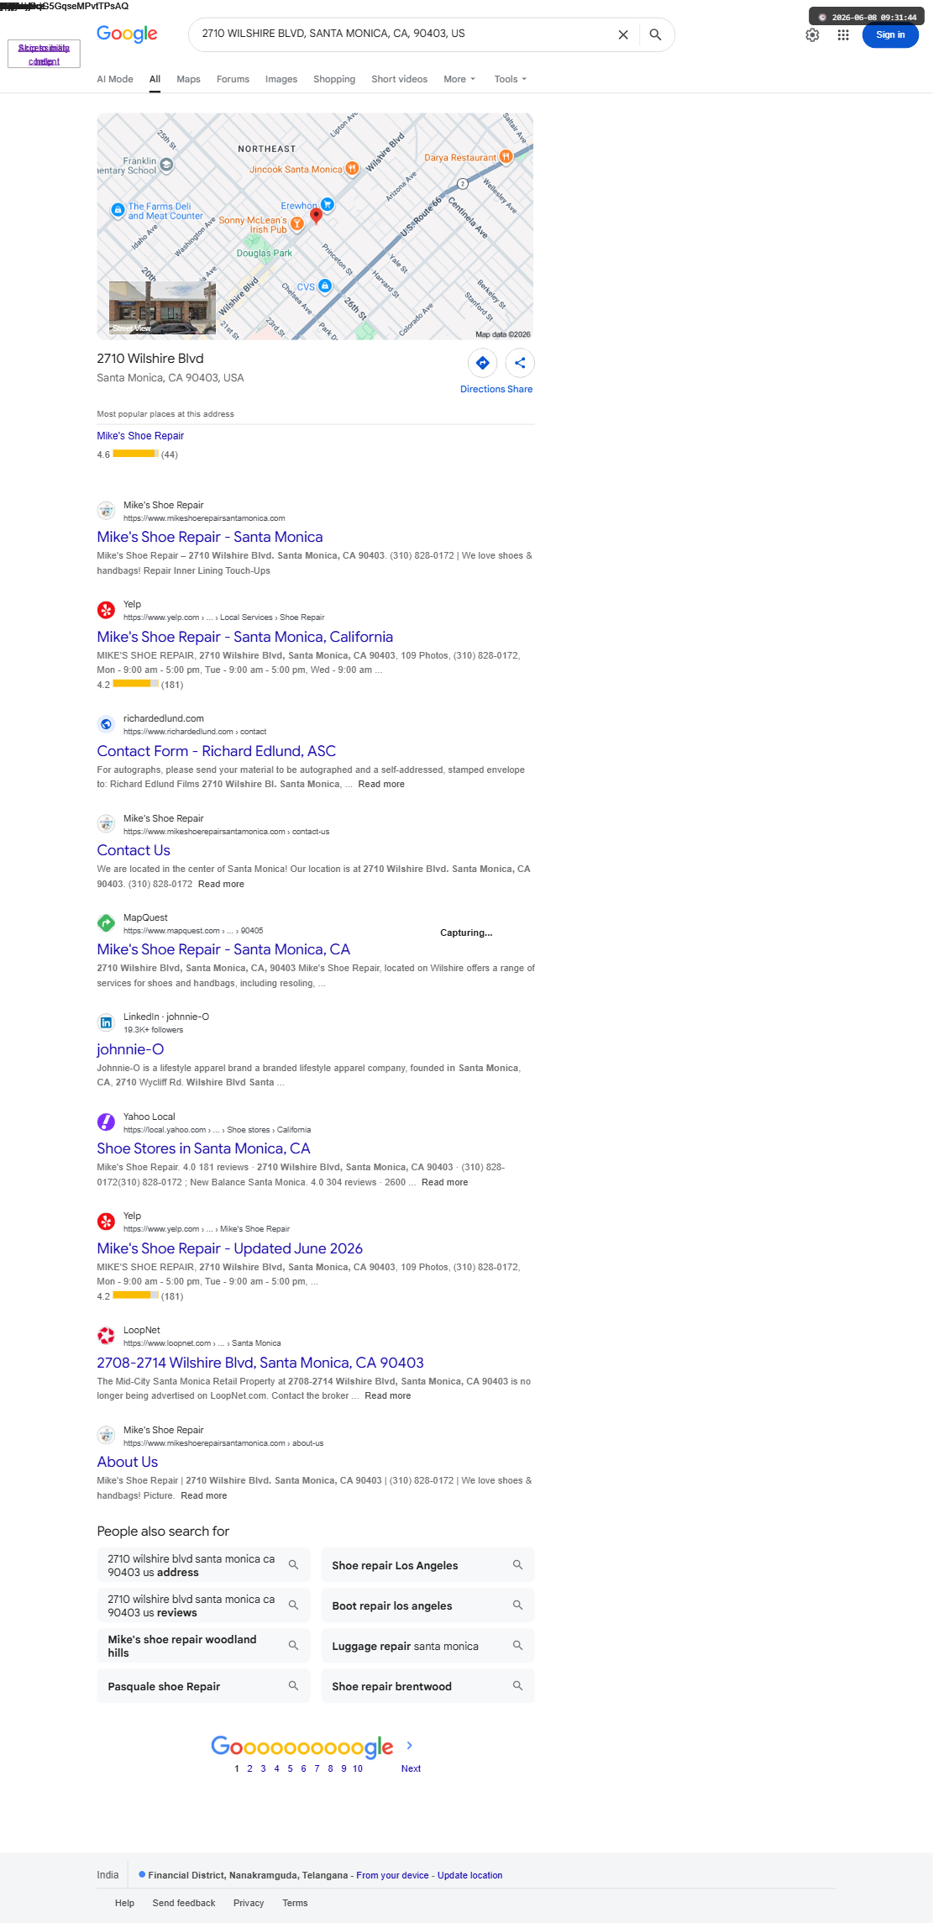Open the Street View thumbnail
This screenshot has height=1923, width=944.
click(x=162, y=307)
